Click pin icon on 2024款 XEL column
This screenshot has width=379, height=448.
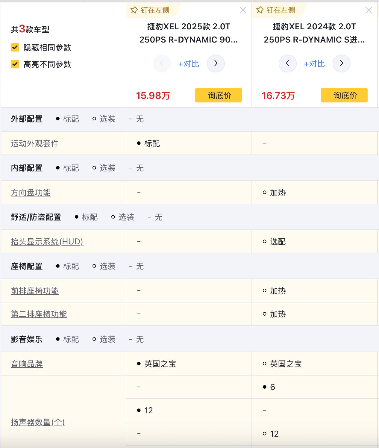pos(260,10)
